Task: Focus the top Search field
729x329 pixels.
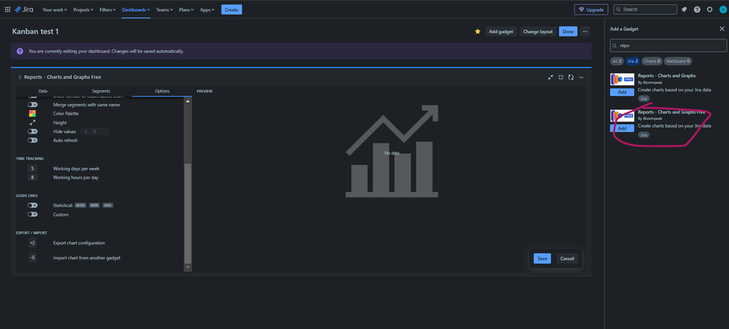Action: click(x=645, y=9)
